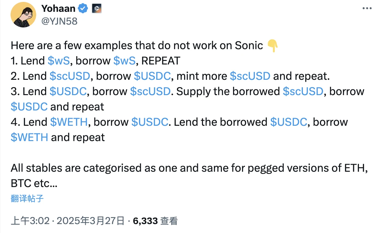Click $scUSD cashtag after "mint more"

(x=250, y=76)
